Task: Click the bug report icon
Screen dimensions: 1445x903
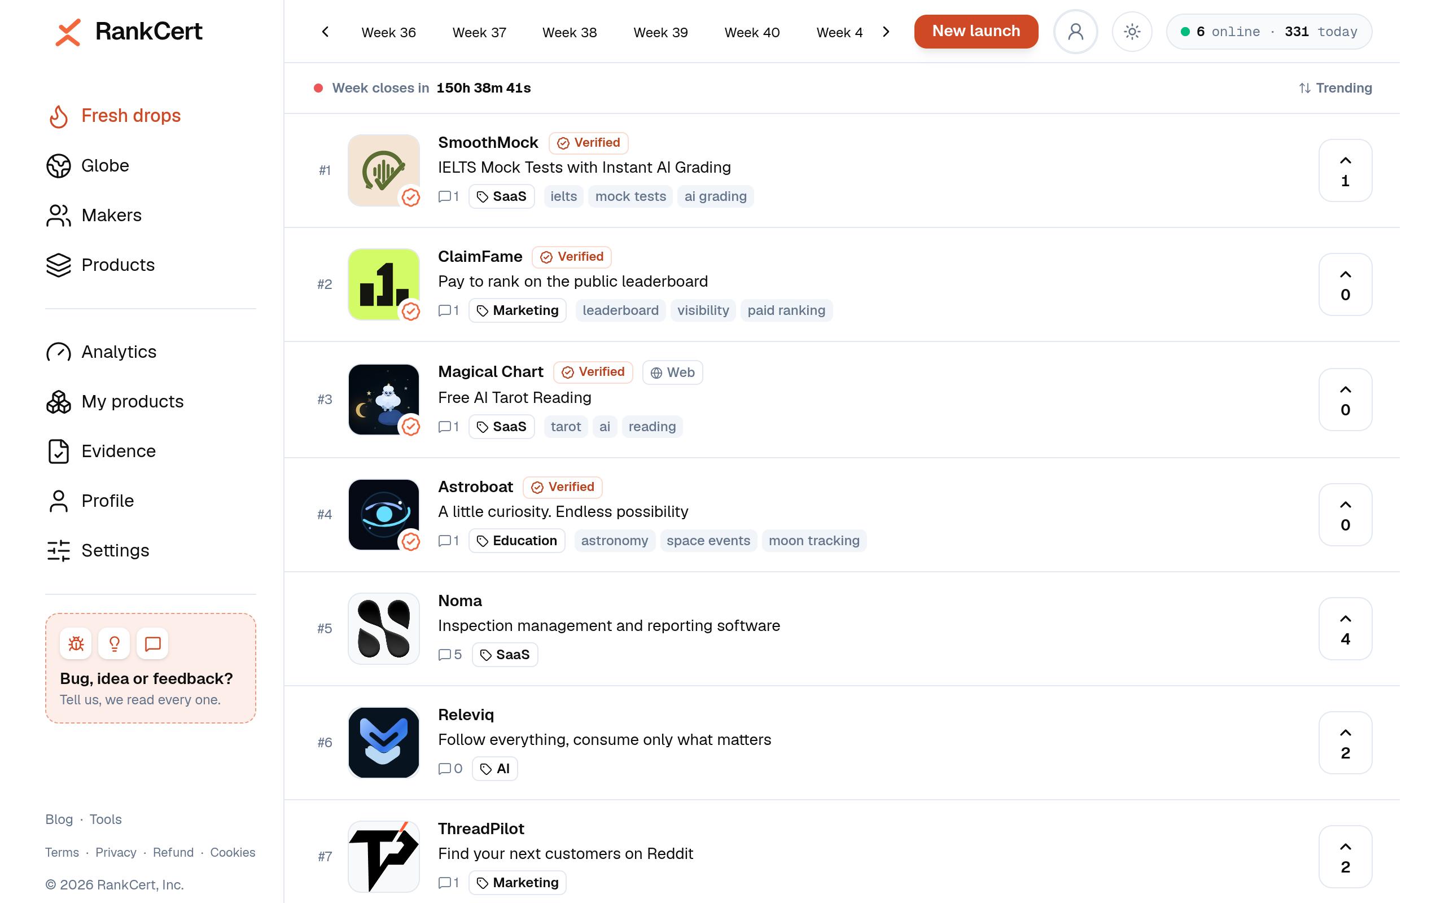Action: [76, 643]
